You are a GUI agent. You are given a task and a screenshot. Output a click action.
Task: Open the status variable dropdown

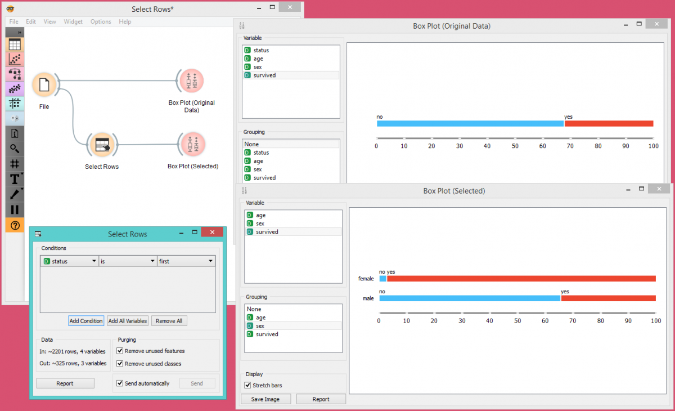pos(70,261)
